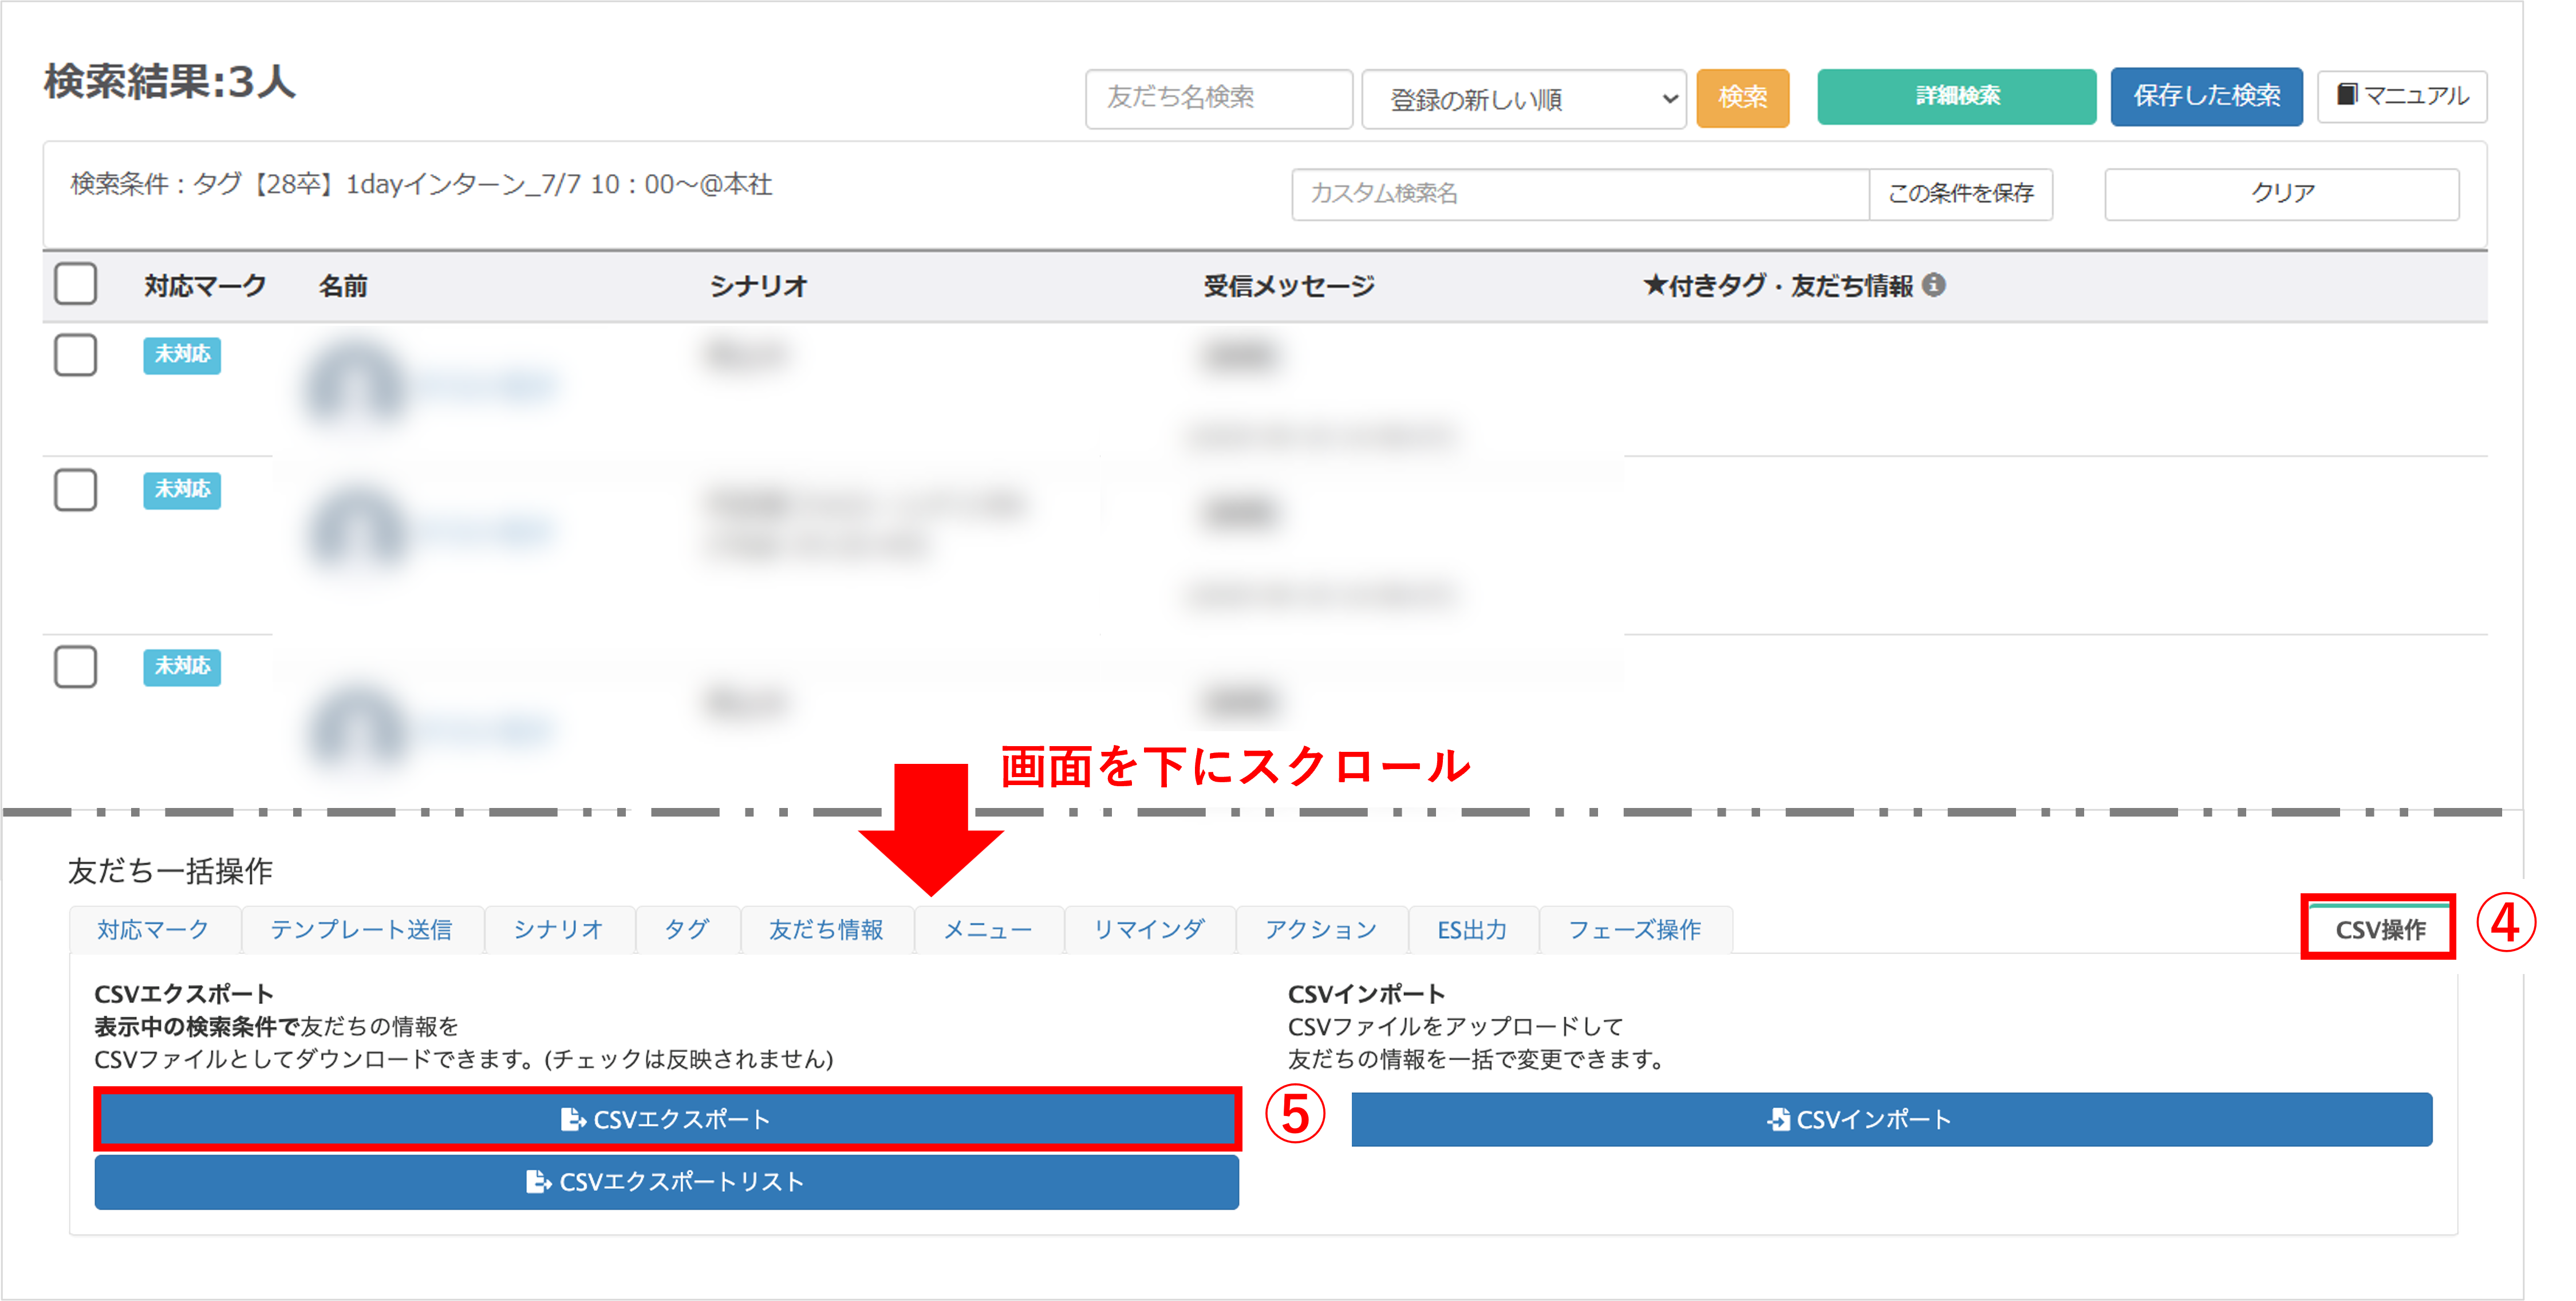Check the second result row checkbox
This screenshot has width=2576, height=1301.
[x=76, y=490]
